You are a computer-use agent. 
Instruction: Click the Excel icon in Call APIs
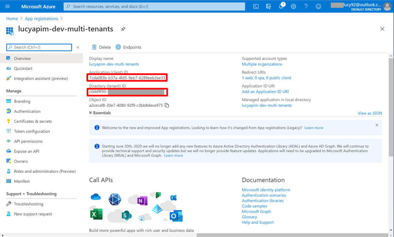coord(96,214)
